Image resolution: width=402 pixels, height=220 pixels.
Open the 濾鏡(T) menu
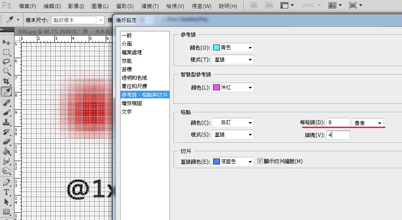coord(150,6)
